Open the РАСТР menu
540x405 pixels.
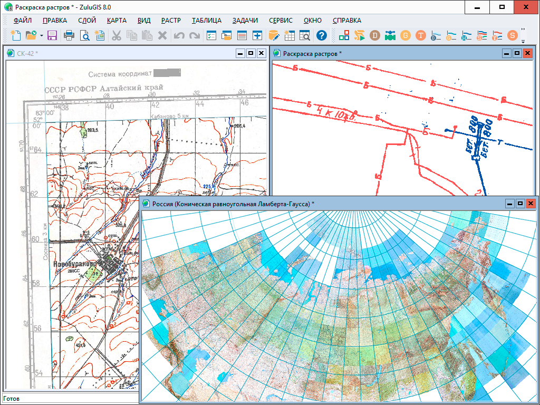pyautogui.click(x=171, y=21)
